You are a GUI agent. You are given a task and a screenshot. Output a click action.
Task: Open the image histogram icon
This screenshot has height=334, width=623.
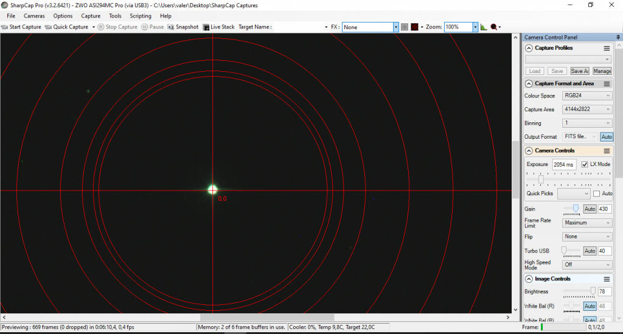(x=484, y=27)
